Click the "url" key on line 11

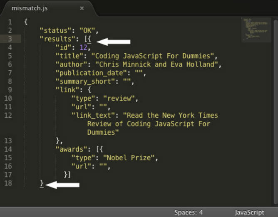pos(81,107)
